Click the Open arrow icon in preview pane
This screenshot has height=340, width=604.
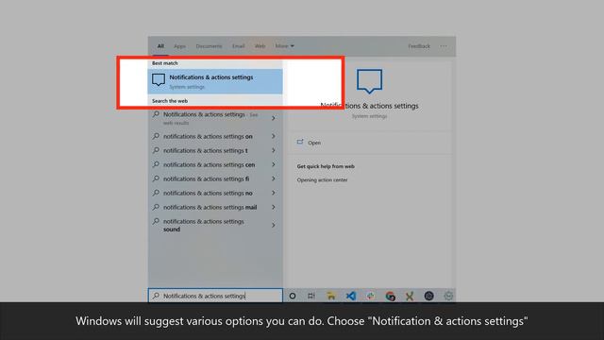[x=300, y=143]
